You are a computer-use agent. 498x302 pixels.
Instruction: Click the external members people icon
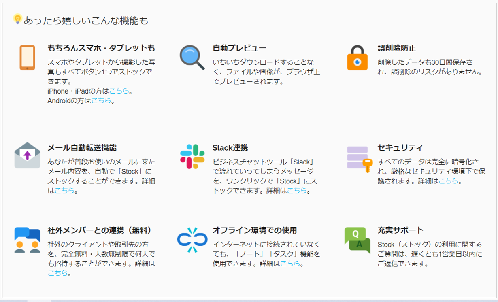[27, 240]
